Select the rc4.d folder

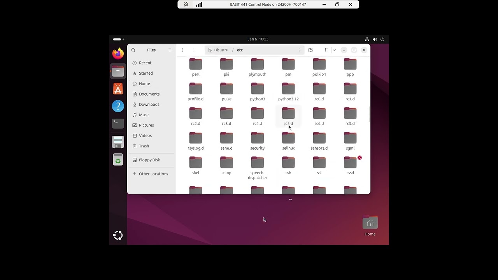click(258, 116)
